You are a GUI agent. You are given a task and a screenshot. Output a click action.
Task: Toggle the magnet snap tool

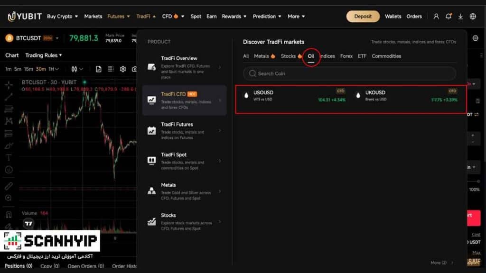(x=9, y=215)
